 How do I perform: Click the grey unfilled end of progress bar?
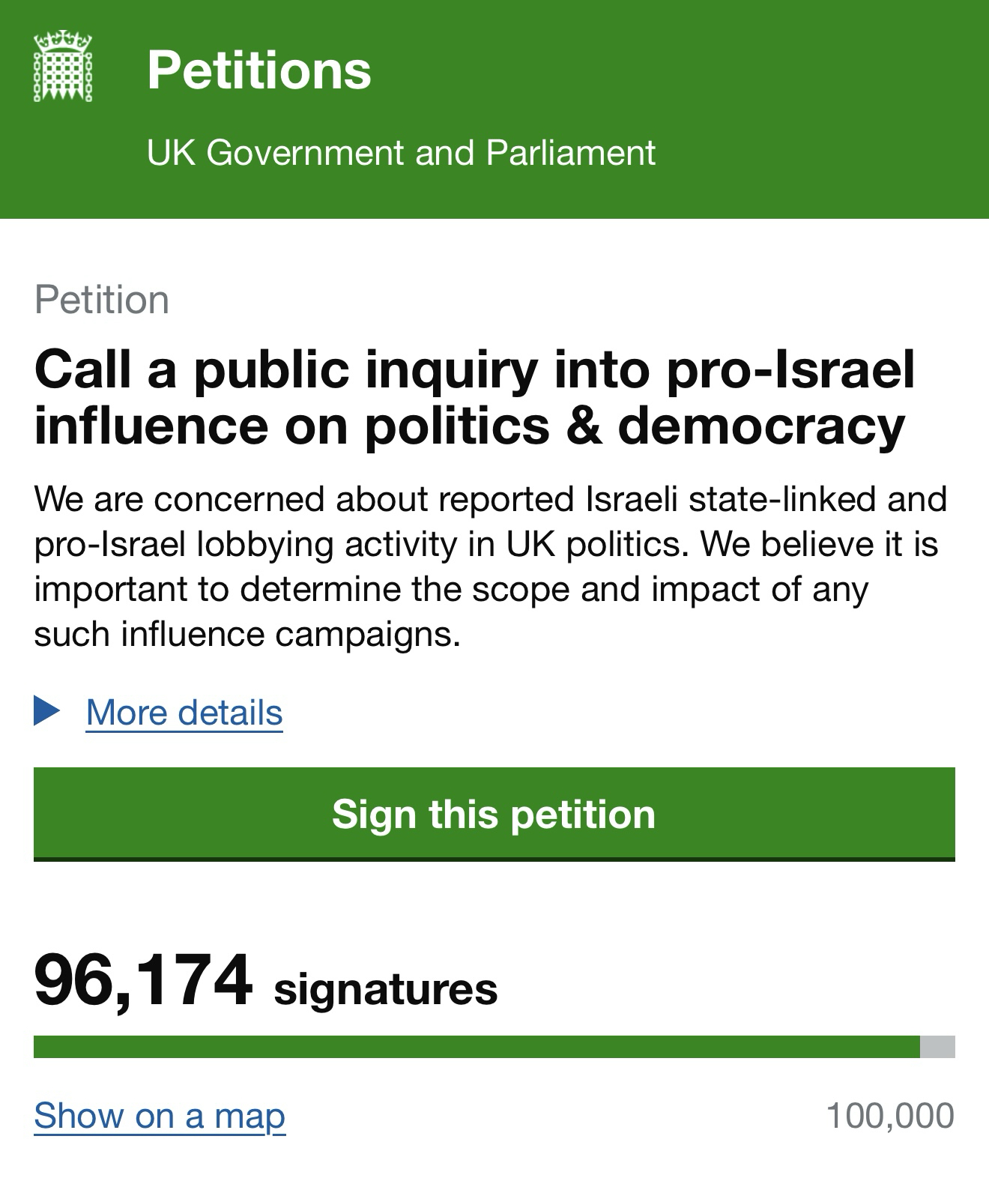[x=937, y=1046]
